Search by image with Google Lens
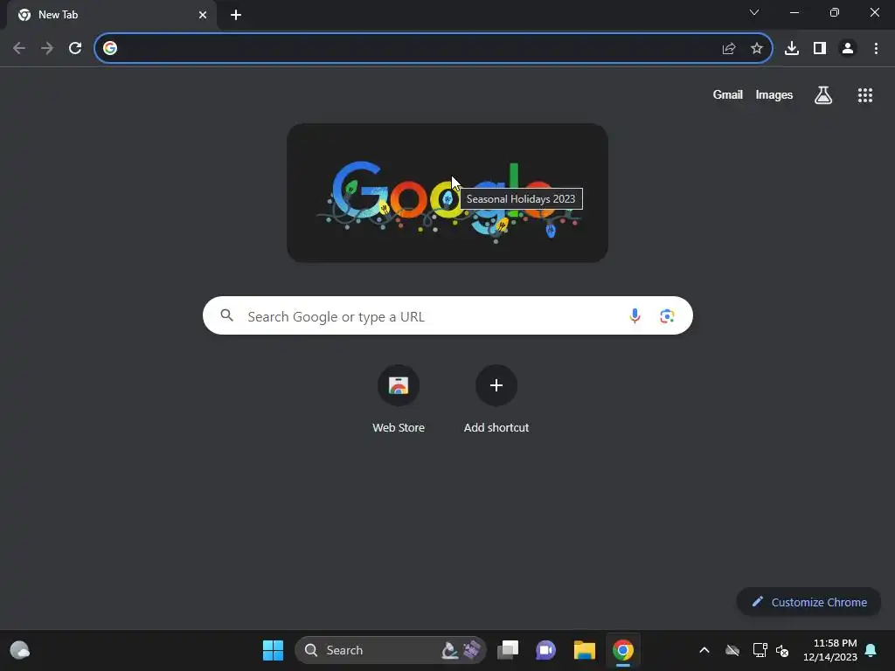The width and height of the screenshot is (895, 671). [x=667, y=315]
